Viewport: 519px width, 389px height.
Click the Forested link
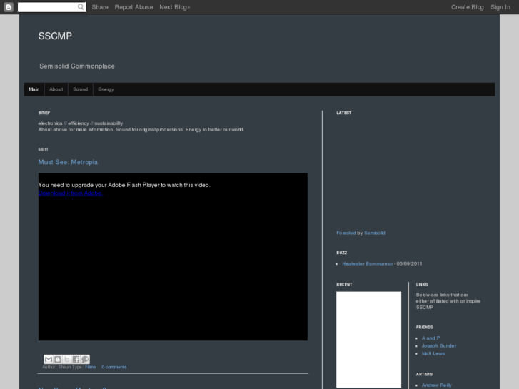point(346,233)
